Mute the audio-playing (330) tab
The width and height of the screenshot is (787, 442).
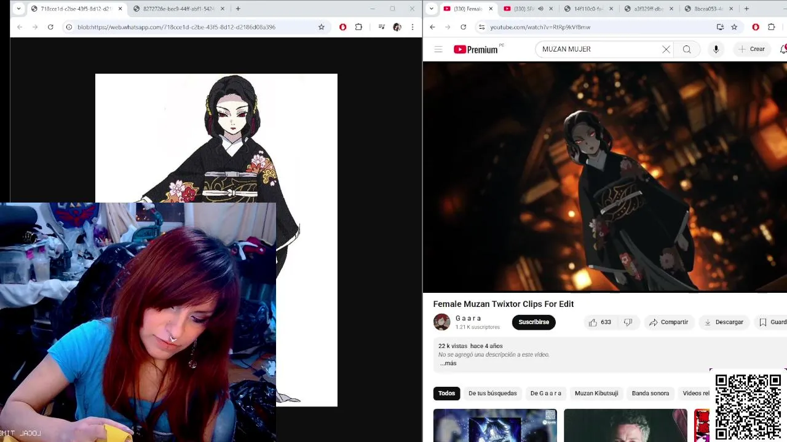point(540,9)
